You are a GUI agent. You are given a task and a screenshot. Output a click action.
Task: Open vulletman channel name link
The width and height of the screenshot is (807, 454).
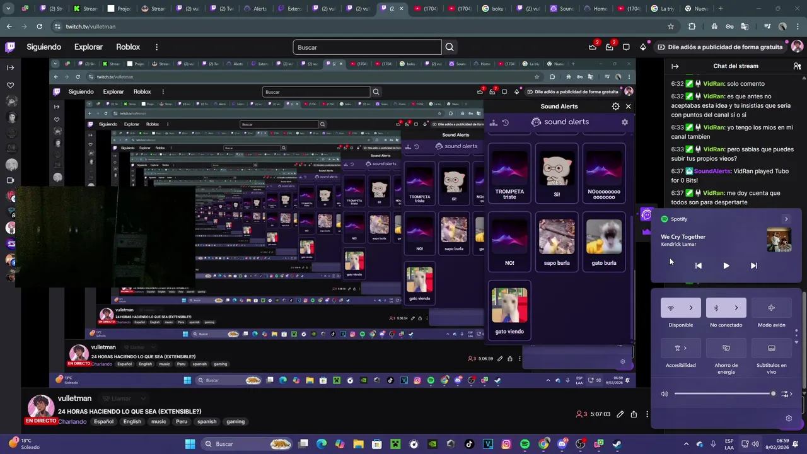(74, 399)
